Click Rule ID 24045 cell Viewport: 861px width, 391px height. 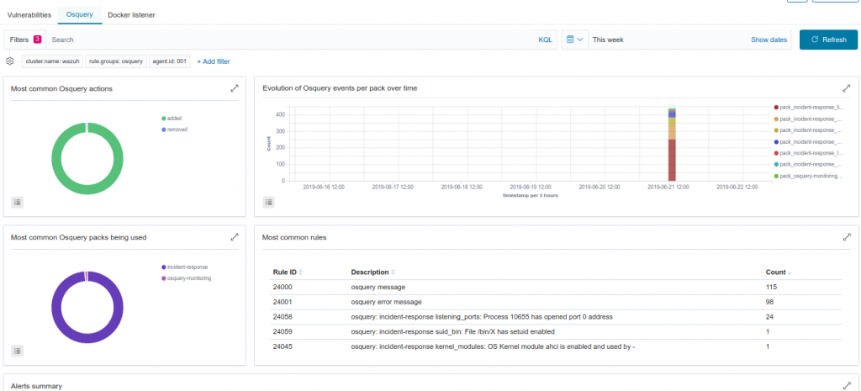tap(281, 346)
